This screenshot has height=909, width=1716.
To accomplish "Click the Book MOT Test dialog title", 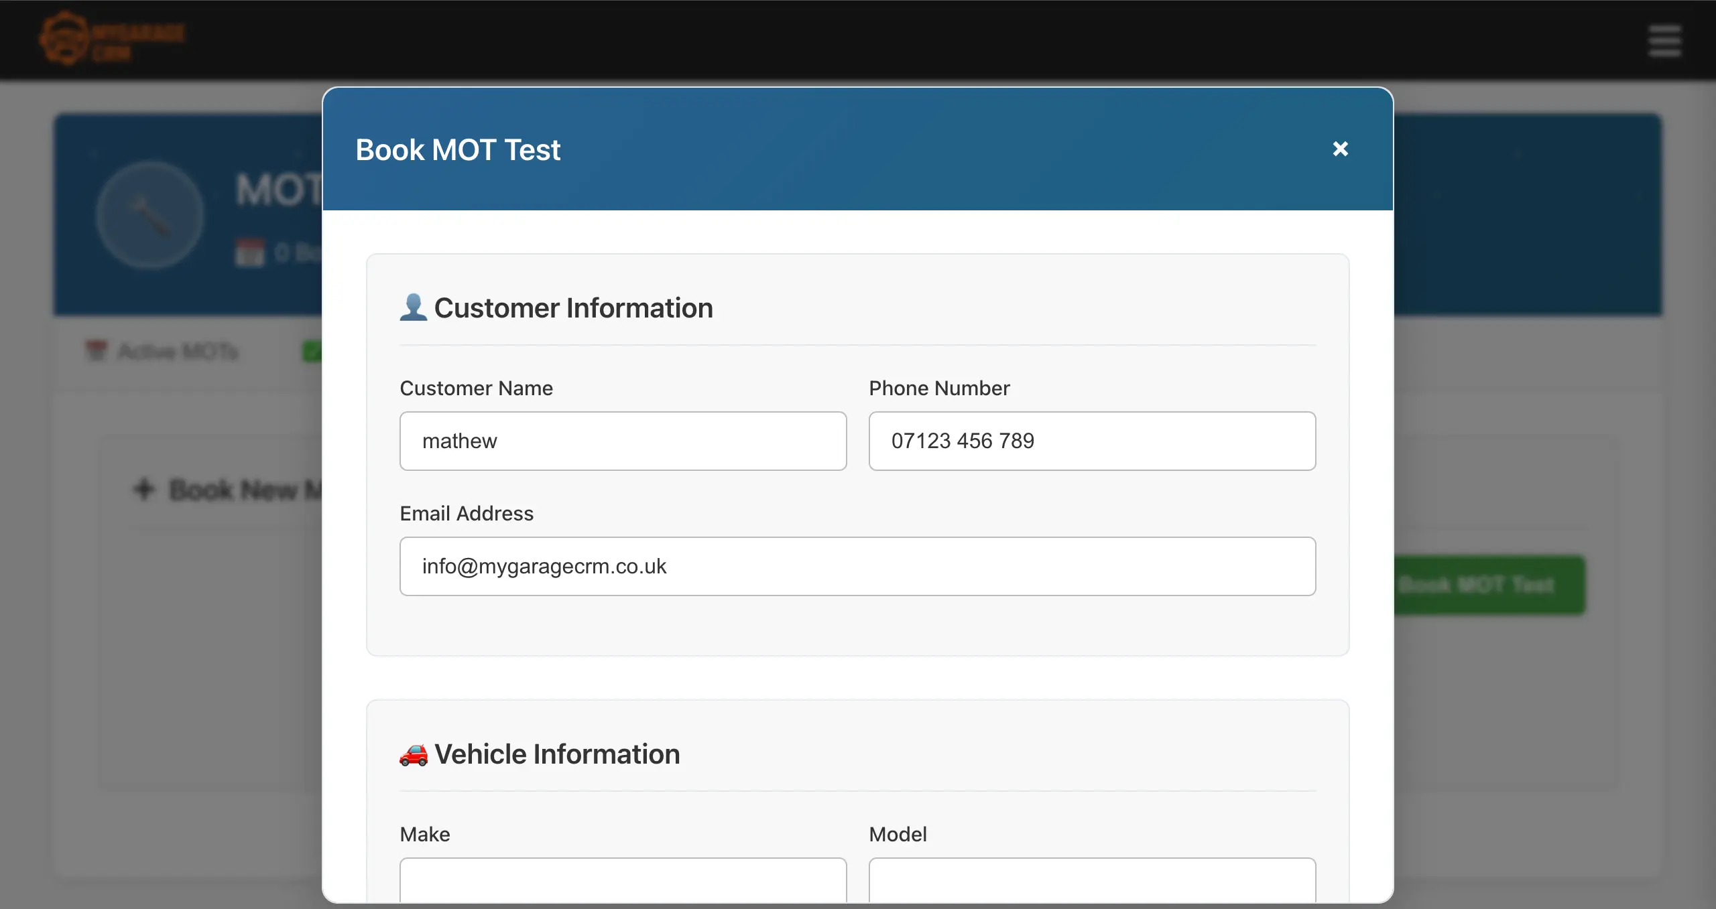I will [x=458, y=150].
